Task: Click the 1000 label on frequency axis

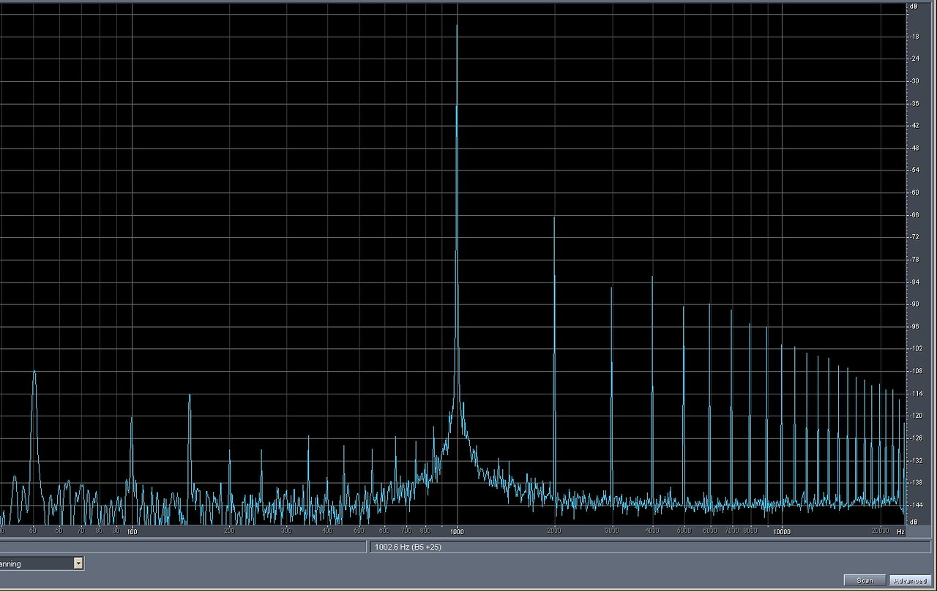Action: coord(458,531)
